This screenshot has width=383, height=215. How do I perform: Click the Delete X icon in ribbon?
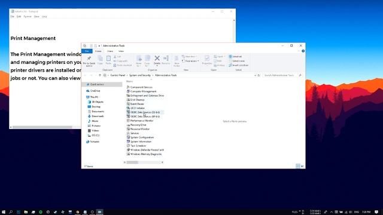click(x=157, y=58)
